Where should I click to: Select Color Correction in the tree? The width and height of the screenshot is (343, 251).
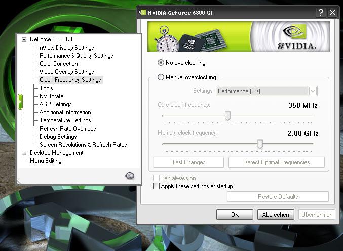[59, 64]
